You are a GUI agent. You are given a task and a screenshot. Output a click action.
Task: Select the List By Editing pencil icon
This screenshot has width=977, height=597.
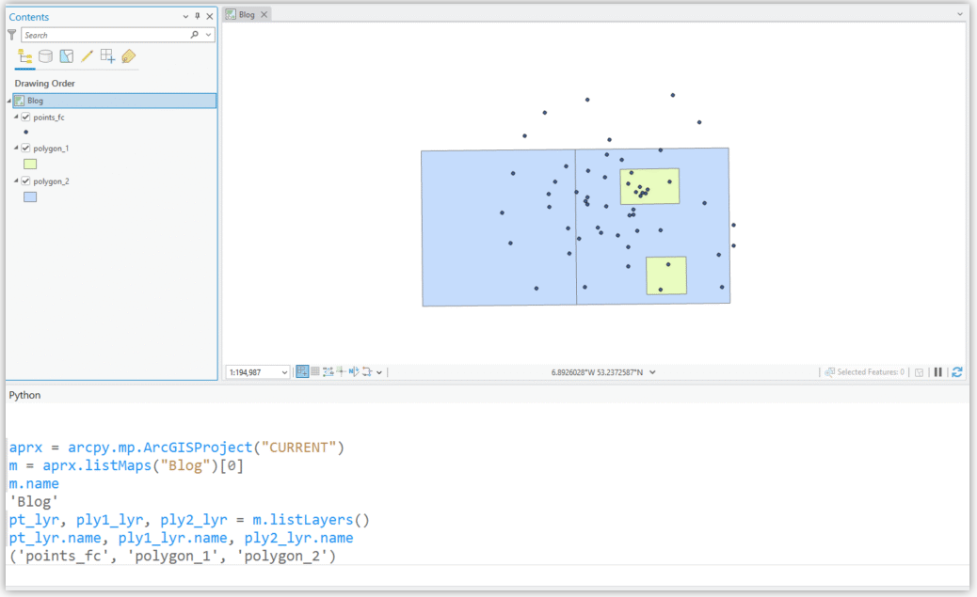(x=87, y=56)
